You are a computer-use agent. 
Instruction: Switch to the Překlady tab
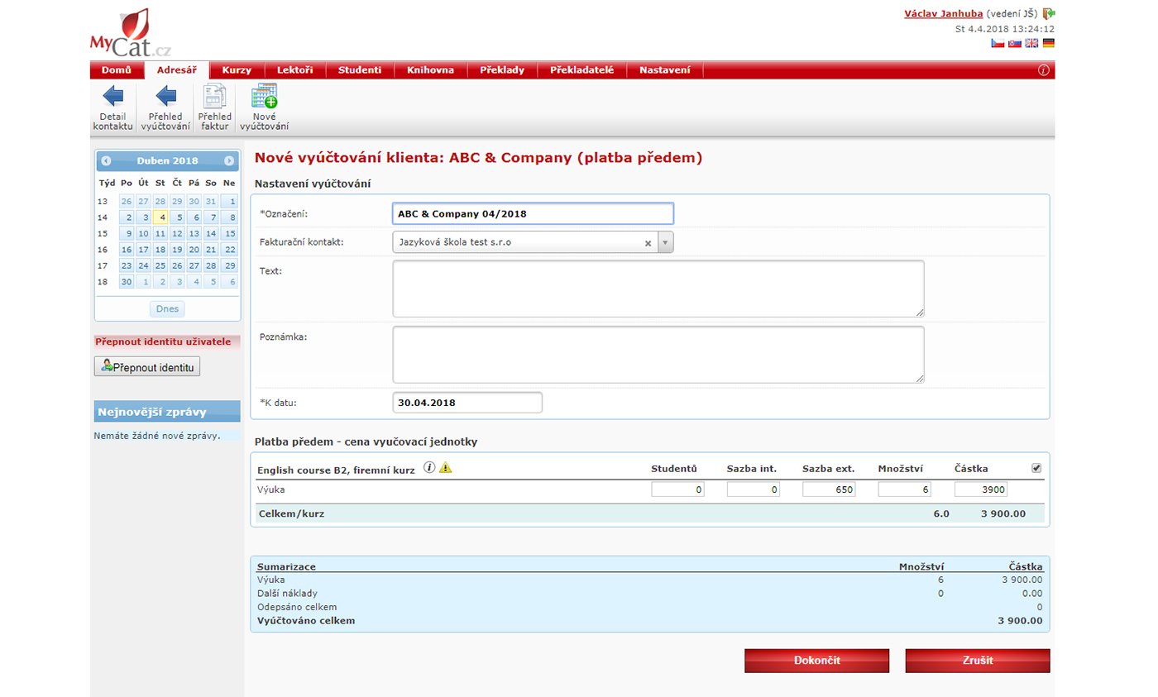pyautogui.click(x=502, y=70)
